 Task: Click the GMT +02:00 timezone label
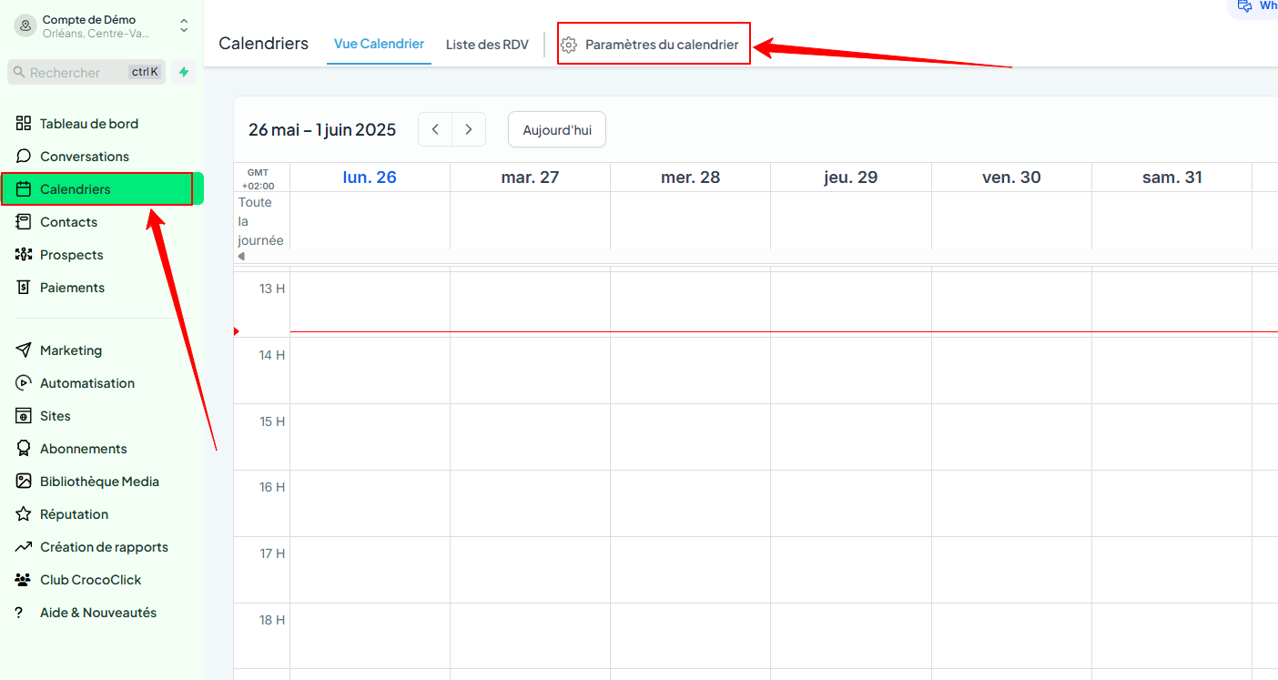click(258, 178)
